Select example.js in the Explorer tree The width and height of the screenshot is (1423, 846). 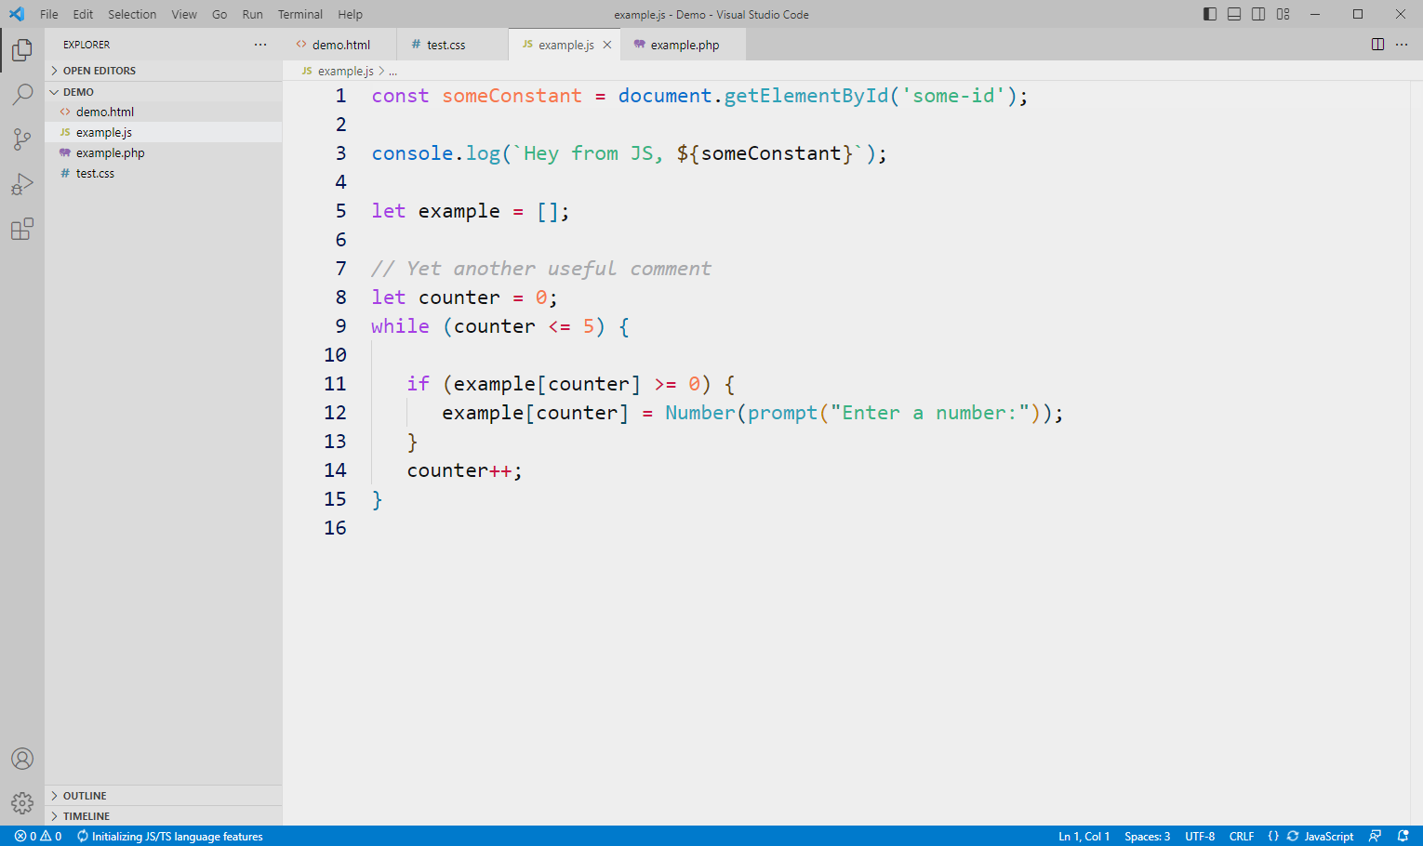(x=164, y=132)
